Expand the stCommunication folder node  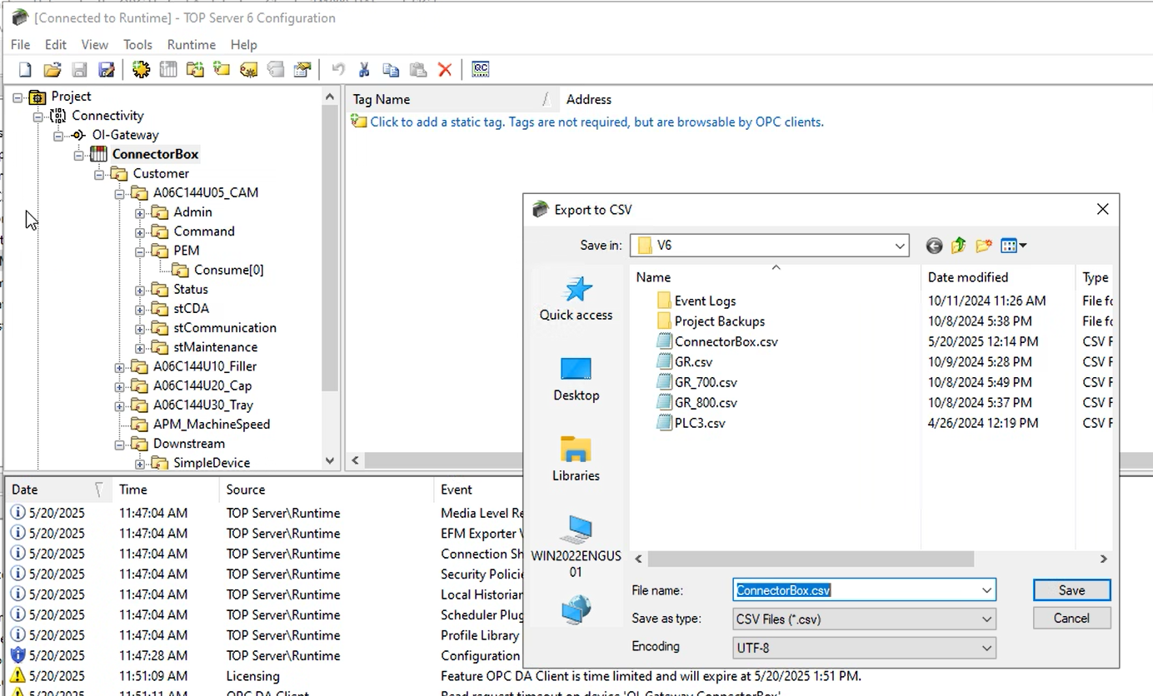(x=140, y=329)
